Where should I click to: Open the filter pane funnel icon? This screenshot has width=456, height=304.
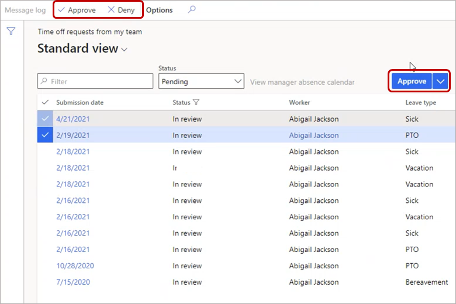click(x=11, y=32)
